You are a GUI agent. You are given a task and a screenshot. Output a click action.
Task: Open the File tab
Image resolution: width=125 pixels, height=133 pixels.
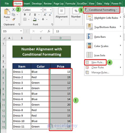pyautogui.click(x=7, y=4)
